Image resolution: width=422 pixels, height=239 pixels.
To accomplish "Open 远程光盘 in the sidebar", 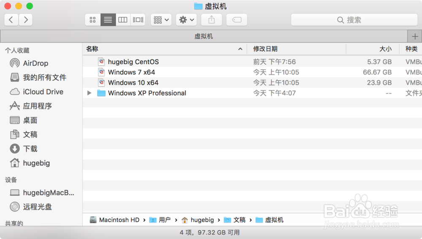I will point(37,207).
